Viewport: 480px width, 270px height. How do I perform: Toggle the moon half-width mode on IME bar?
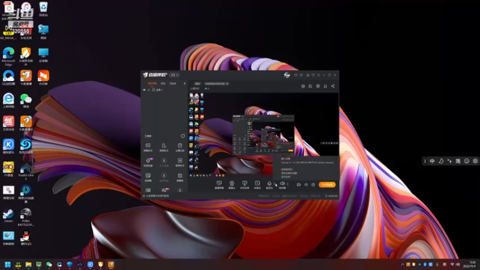pos(441,161)
